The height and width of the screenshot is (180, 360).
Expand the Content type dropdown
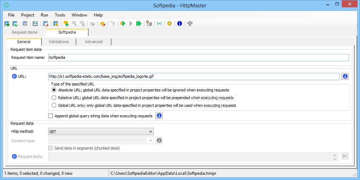pos(150,140)
